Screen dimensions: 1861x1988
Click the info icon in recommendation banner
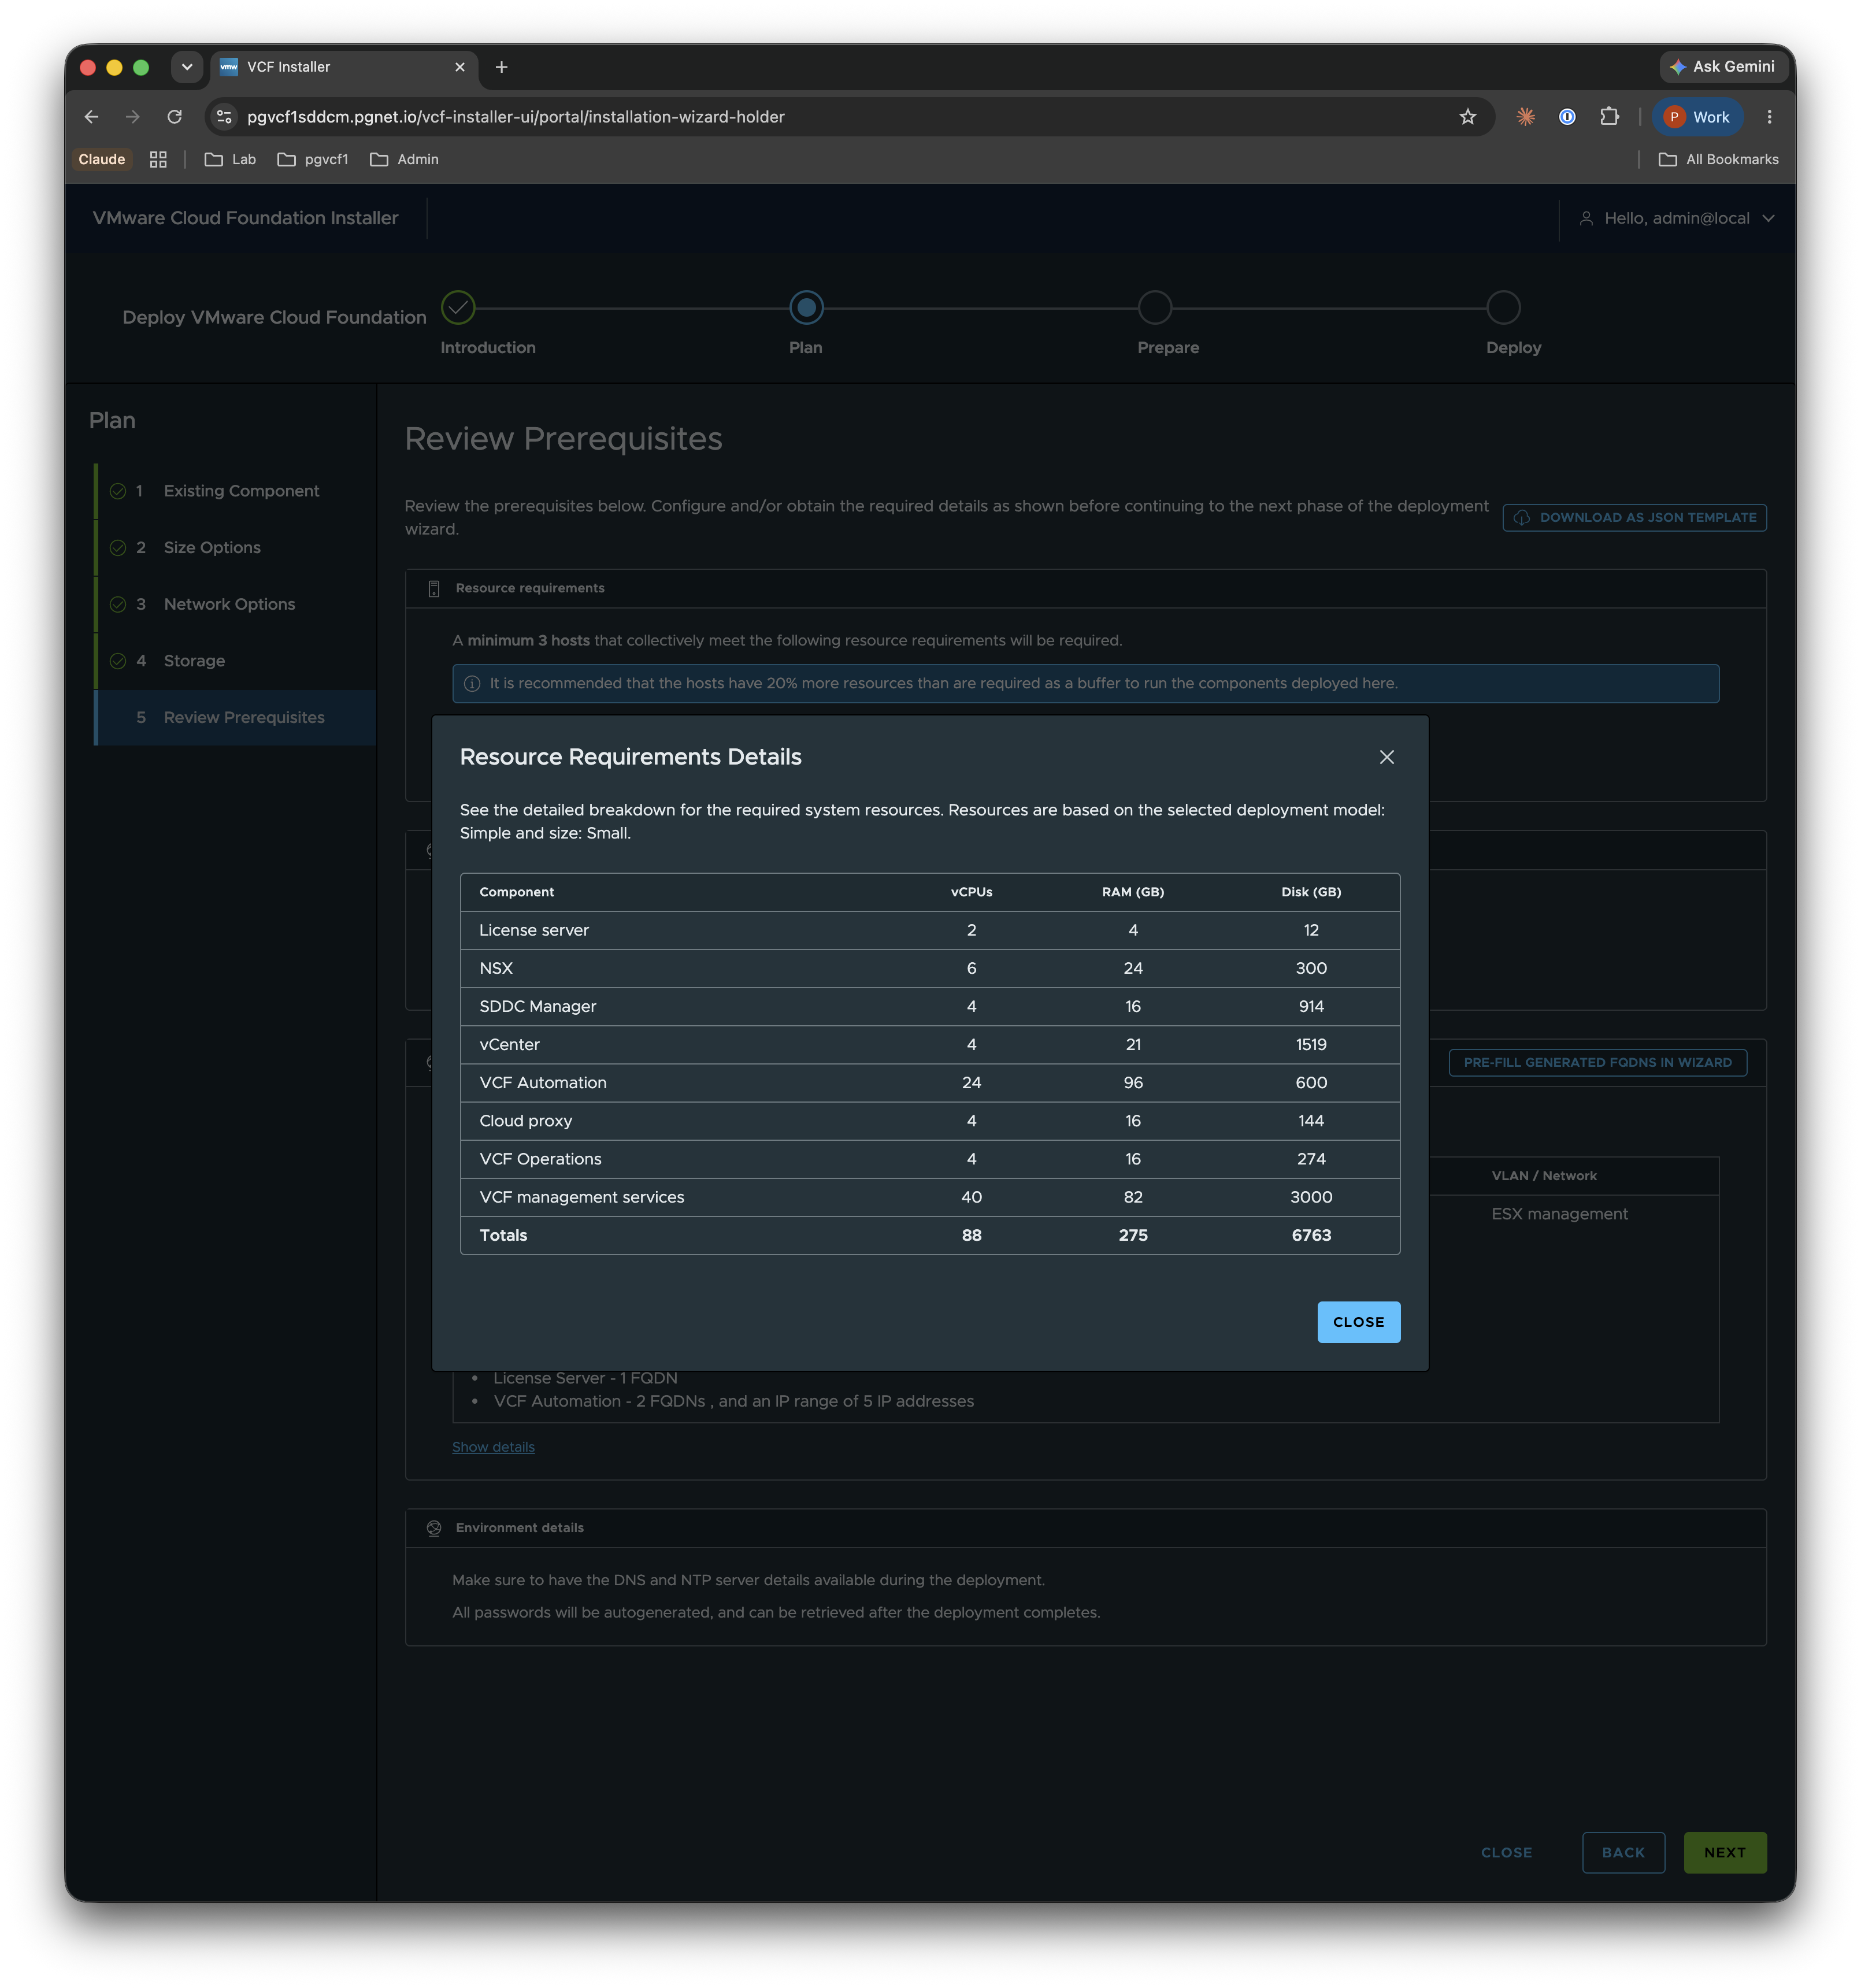point(472,684)
